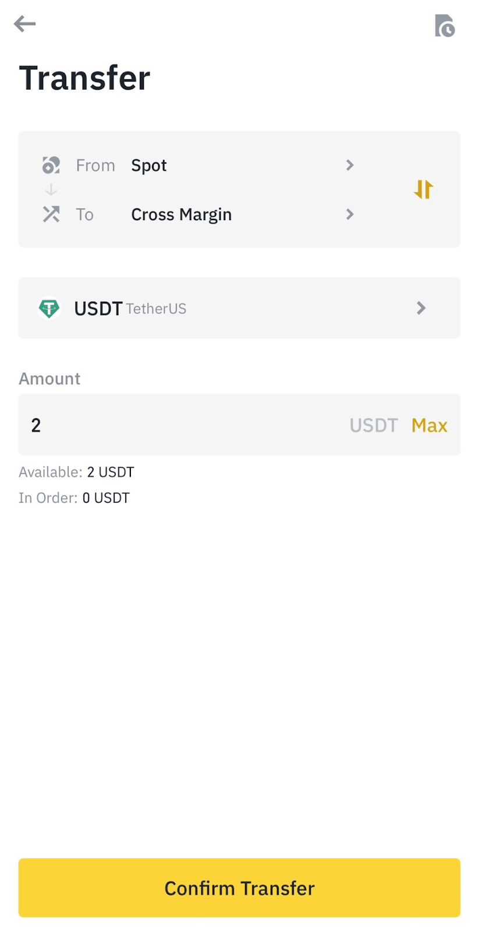Click the small down arrow between From and To
Screen dimensions: 479x932
(51, 190)
